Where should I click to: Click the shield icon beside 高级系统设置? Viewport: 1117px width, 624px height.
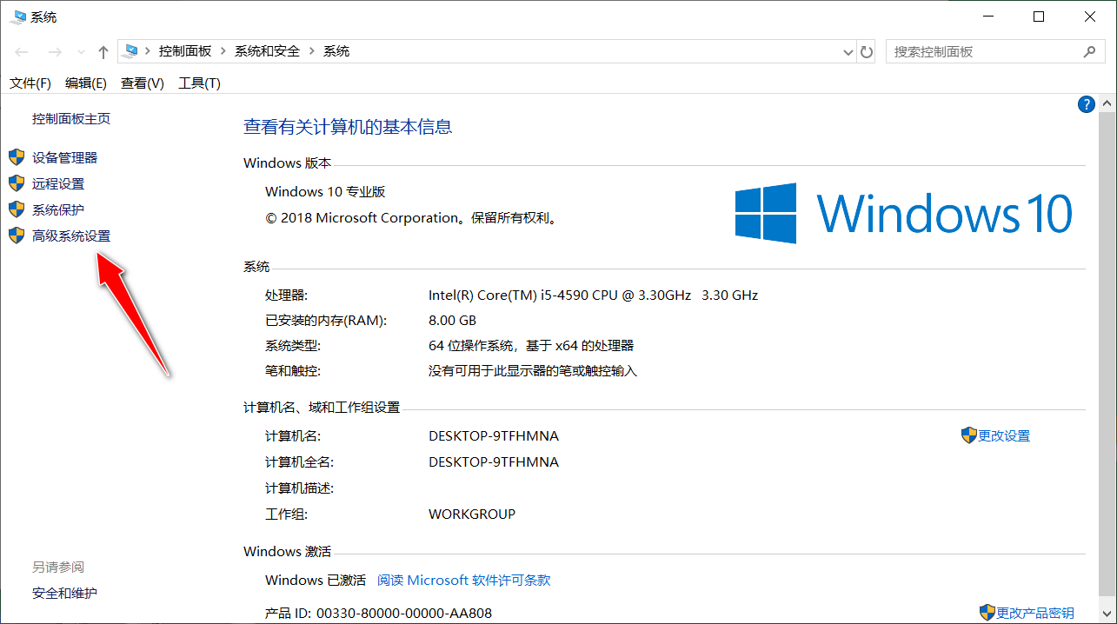click(x=17, y=236)
